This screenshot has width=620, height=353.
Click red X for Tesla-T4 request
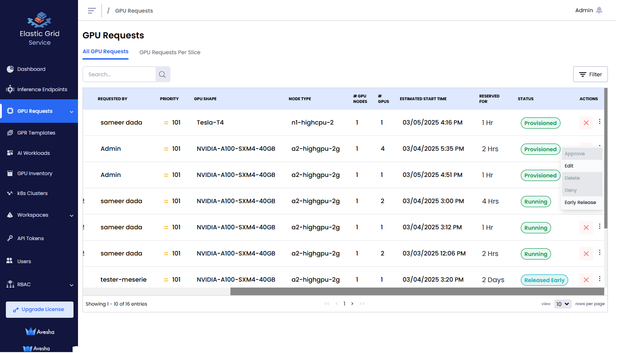tap(586, 123)
